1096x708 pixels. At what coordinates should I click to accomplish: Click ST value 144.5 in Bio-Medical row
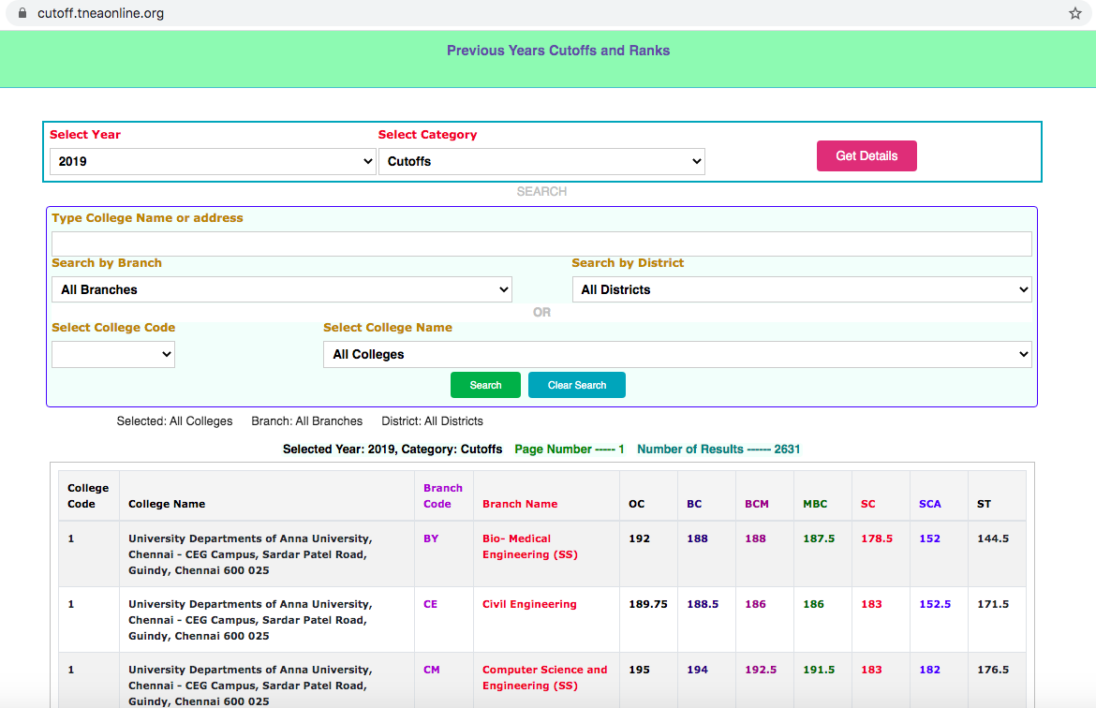(993, 538)
